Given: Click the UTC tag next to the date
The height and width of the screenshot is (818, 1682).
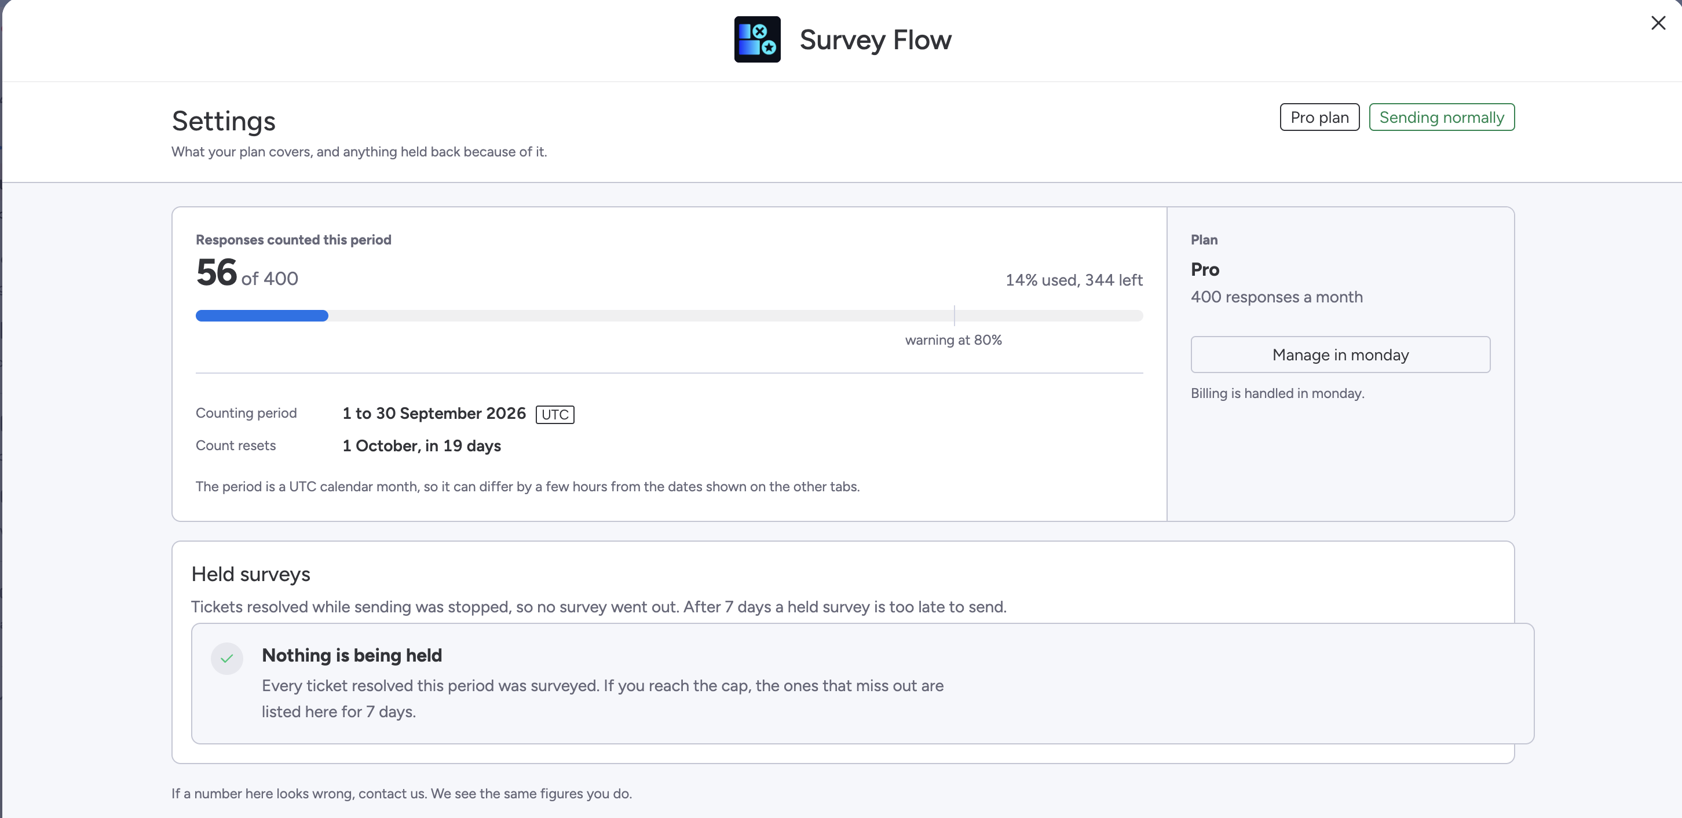Looking at the screenshot, I should (555, 415).
